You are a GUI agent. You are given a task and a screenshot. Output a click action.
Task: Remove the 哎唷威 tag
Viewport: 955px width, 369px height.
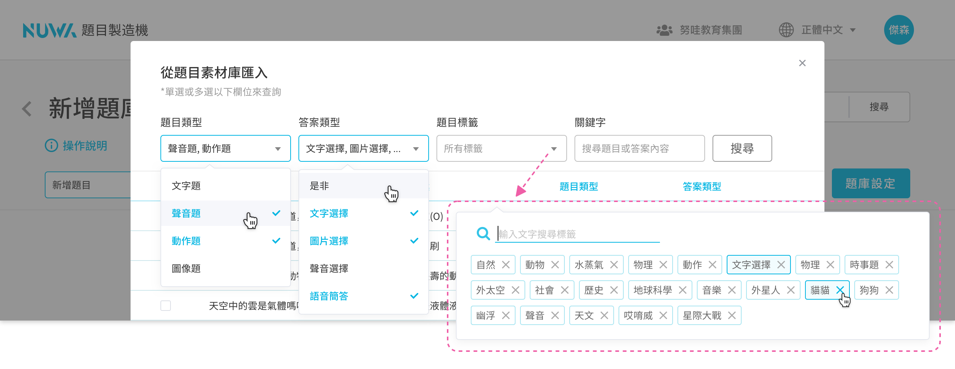coord(663,315)
